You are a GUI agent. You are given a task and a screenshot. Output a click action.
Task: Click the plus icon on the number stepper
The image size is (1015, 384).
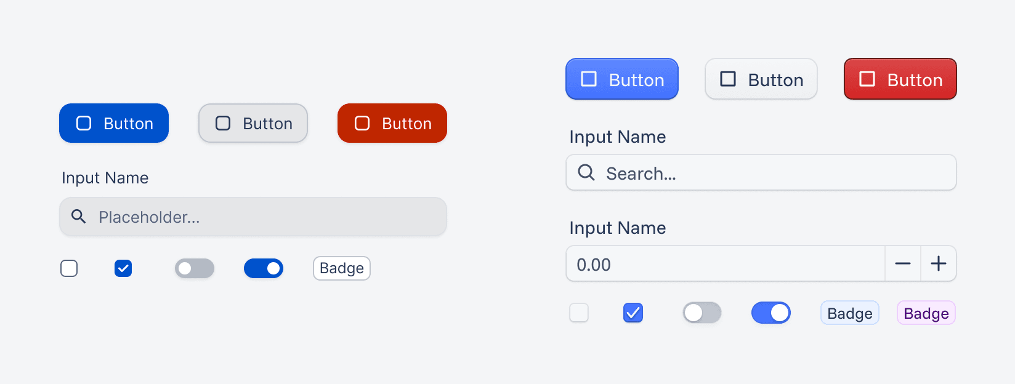pyautogui.click(x=939, y=263)
